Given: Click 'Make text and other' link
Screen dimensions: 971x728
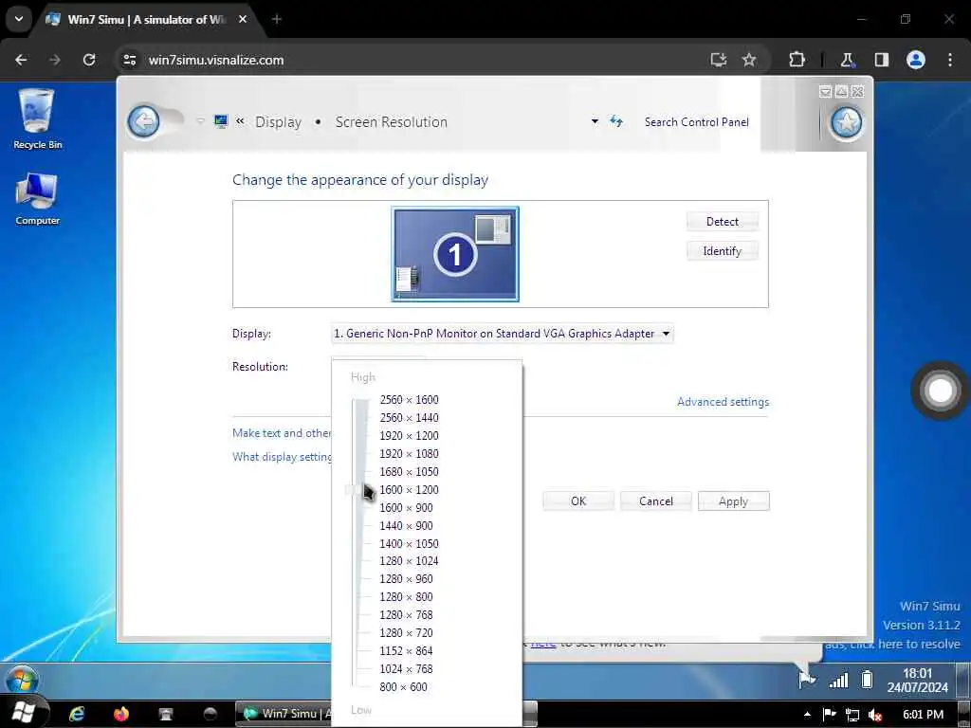Looking at the screenshot, I should 282,432.
